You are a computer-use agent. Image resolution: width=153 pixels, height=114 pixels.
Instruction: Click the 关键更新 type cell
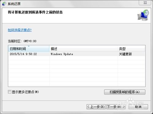click(x=125, y=54)
